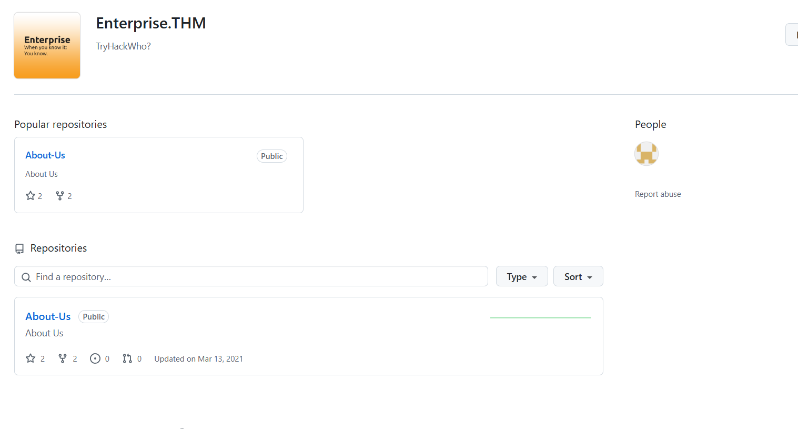Click the Enterprise organization avatar image

(x=47, y=45)
